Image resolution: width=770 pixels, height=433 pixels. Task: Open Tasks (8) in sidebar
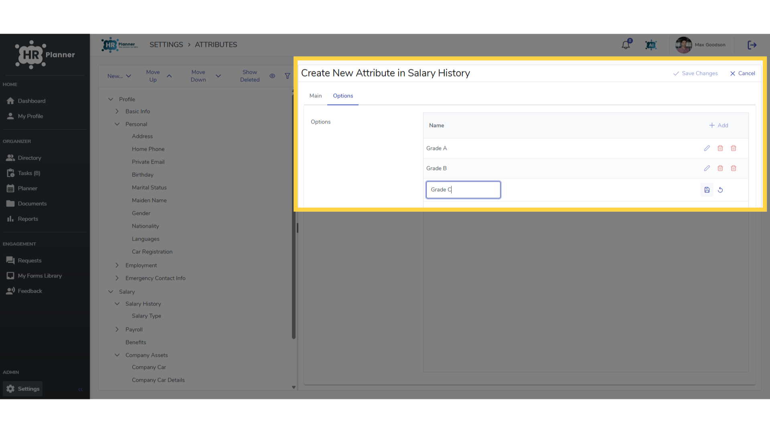pyautogui.click(x=23, y=173)
